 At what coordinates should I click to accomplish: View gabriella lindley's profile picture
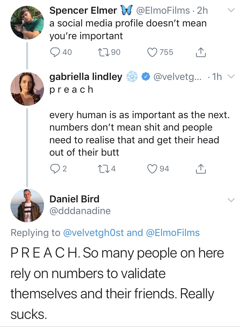coord(27,89)
